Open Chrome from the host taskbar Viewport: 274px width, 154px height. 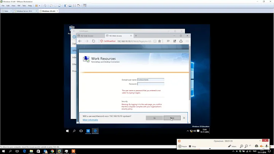coord(52,151)
